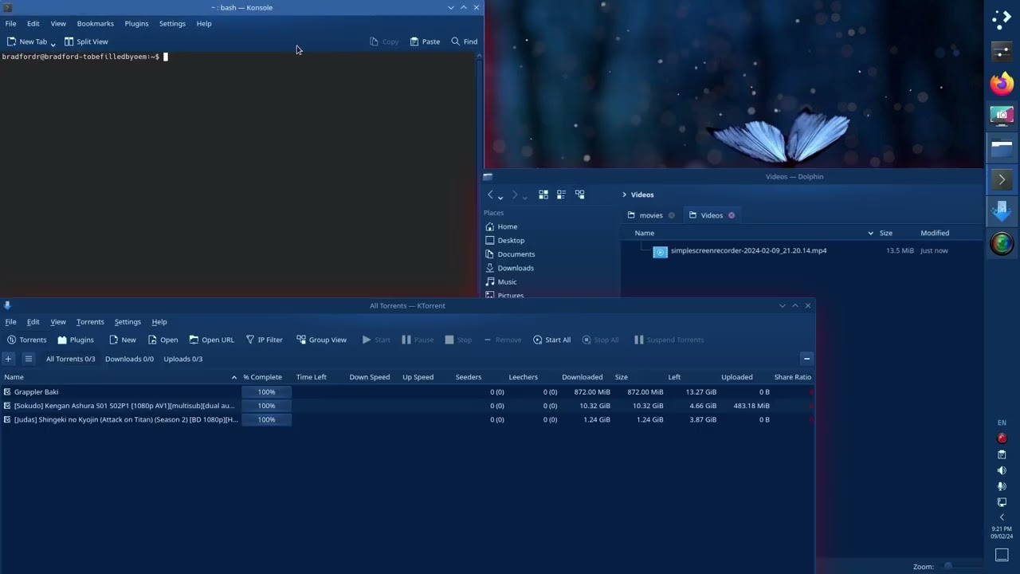Open the terminal arrow icon in side panel
Screen dimensions: 1020x574
click(x=1002, y=179)
